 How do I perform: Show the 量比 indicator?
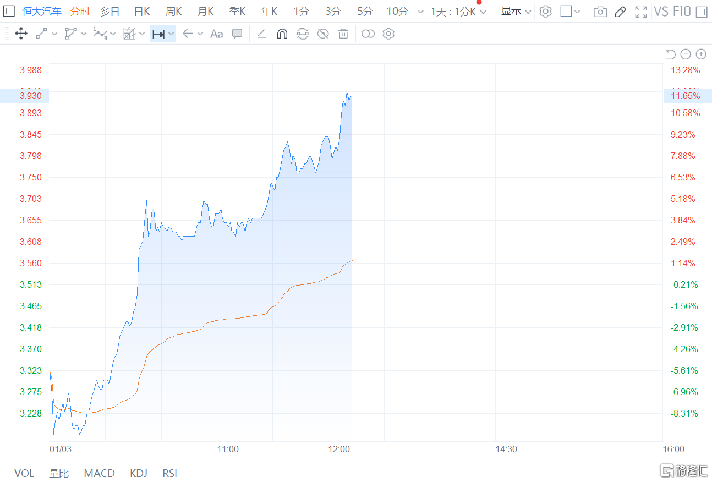click(x=59, y=473)
